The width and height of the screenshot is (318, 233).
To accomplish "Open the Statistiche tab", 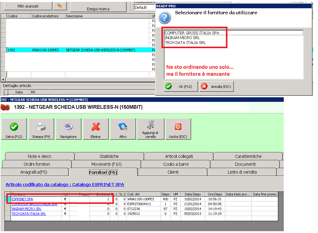I will (109, 156).
